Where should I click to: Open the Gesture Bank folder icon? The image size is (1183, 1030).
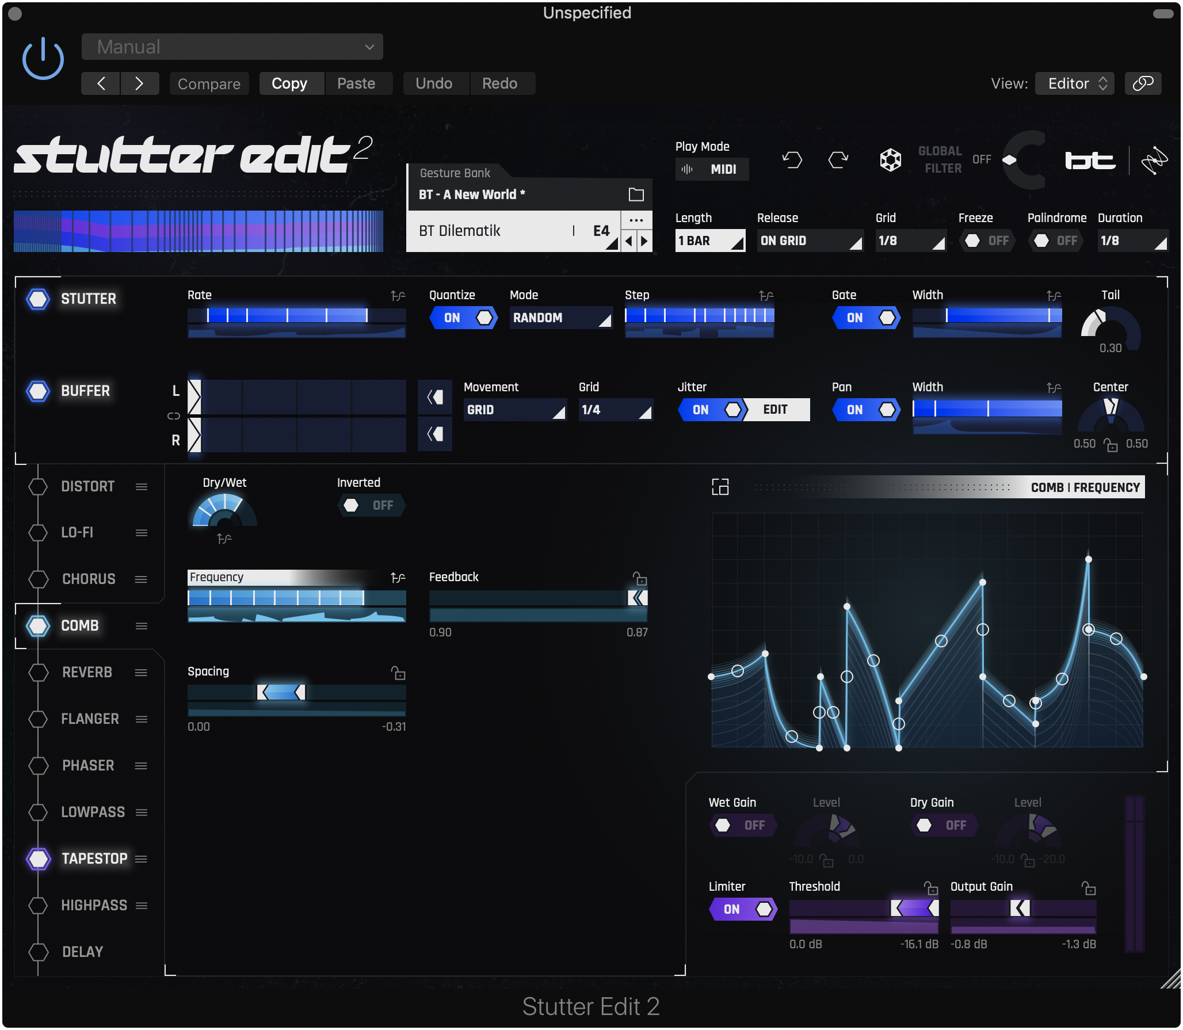tap(636, 194)
